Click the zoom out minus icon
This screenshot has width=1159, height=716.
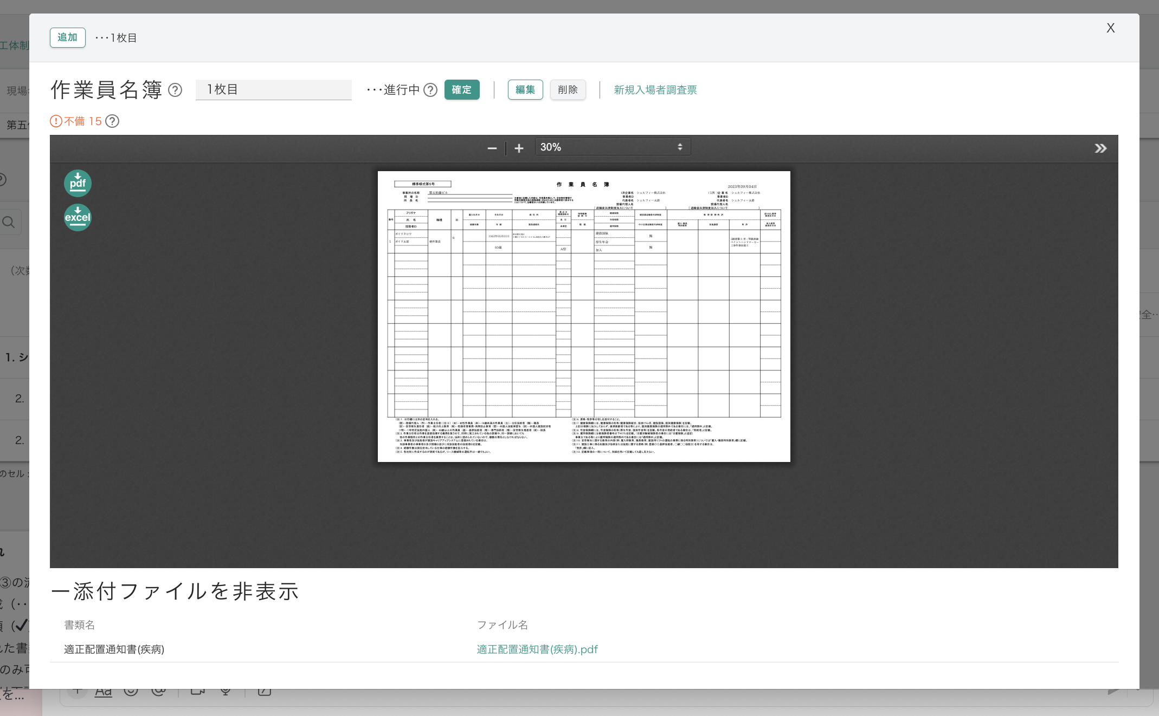(492, 148)
